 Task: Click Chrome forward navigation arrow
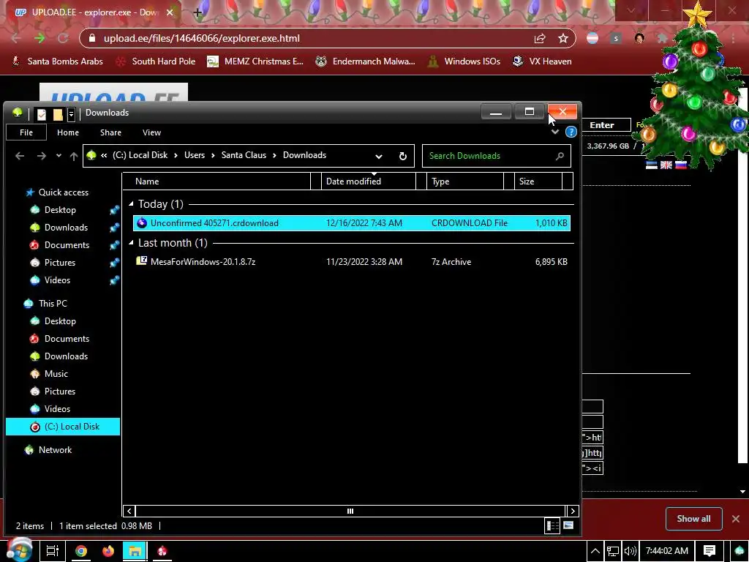39,38
